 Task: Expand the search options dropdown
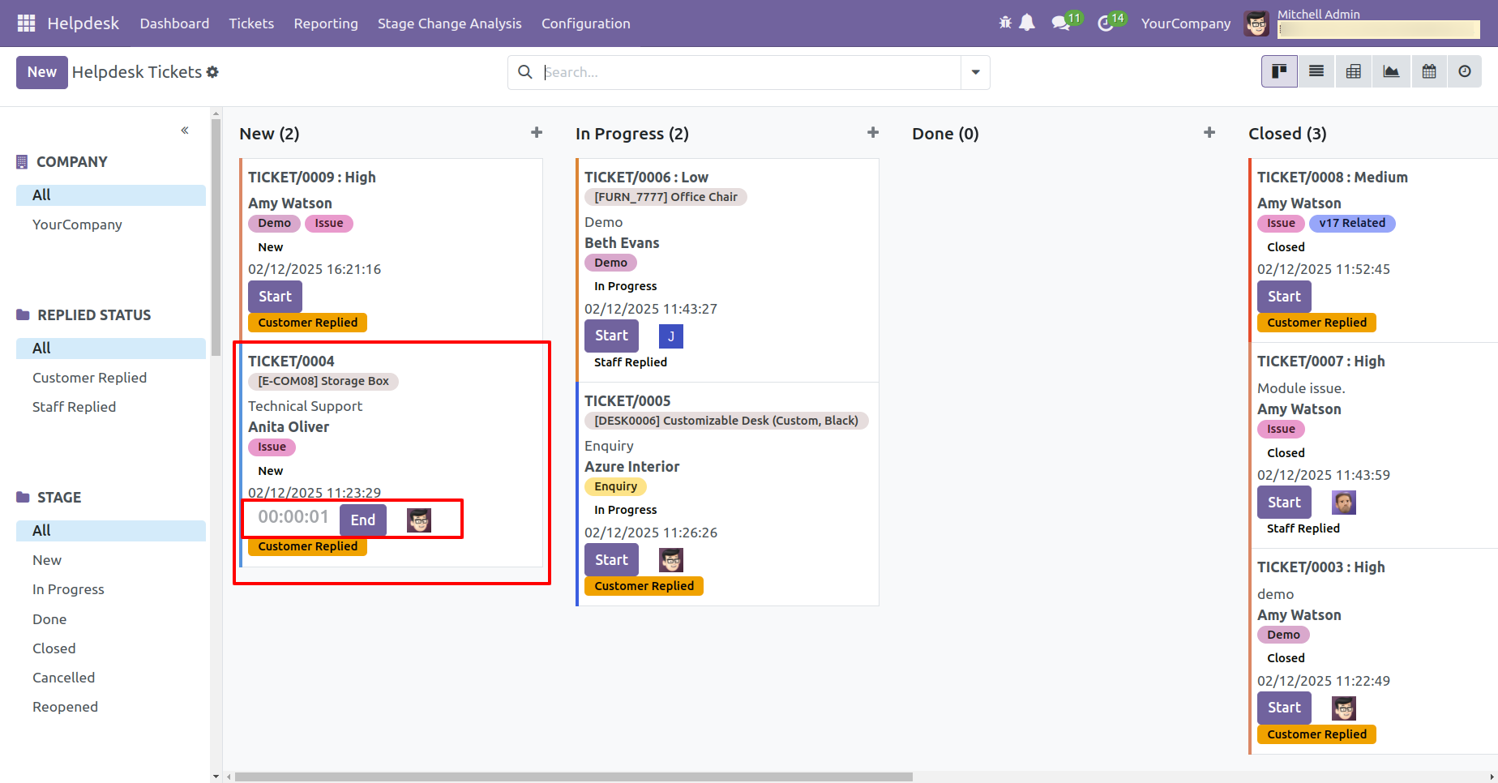coord(975,72)
